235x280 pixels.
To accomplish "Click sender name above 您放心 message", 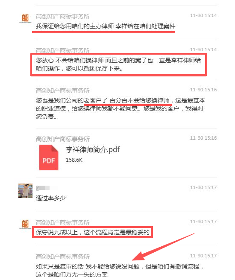I will coord(63,50).
